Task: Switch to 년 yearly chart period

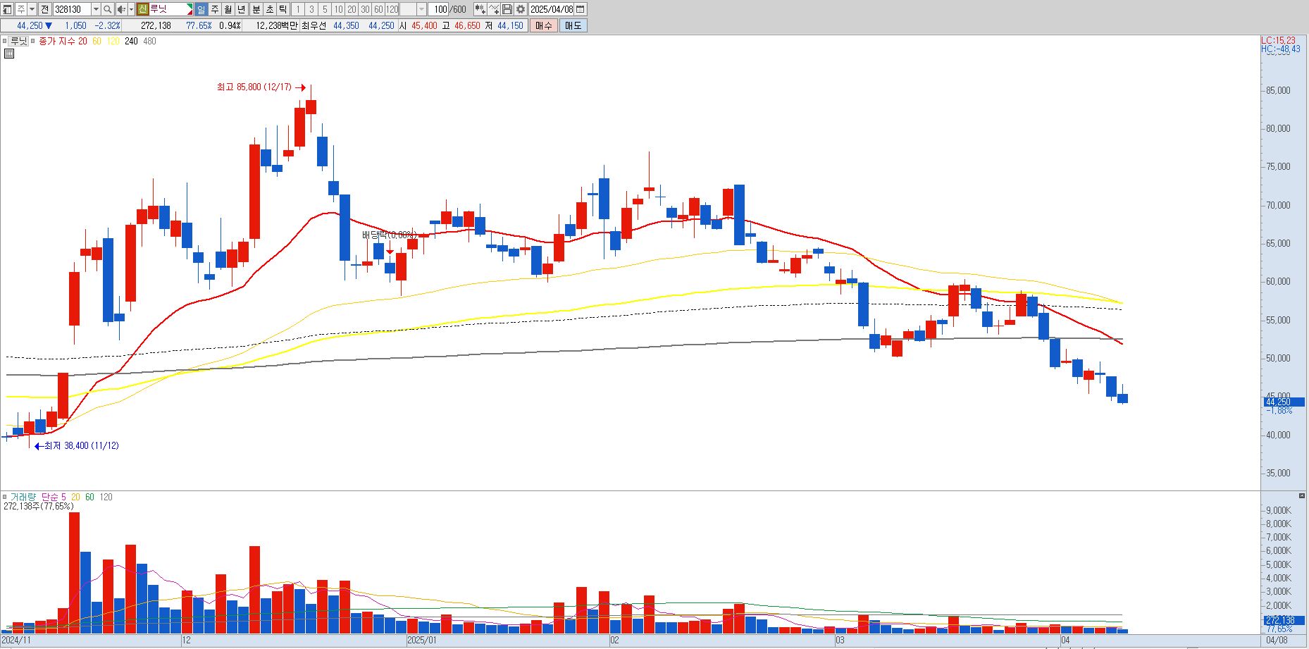Action: pyautogui.click(x=242, y=9)
